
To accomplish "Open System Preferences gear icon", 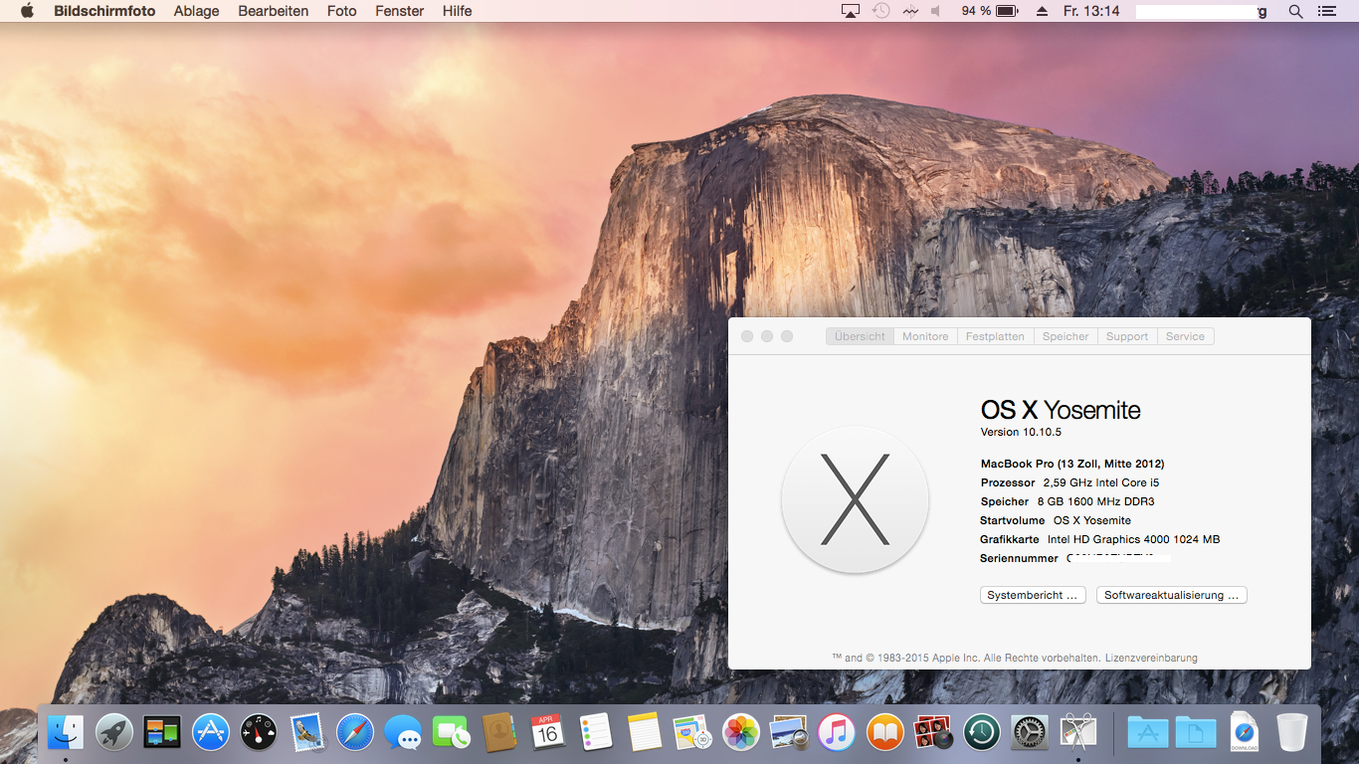I will pos(1030,733).
